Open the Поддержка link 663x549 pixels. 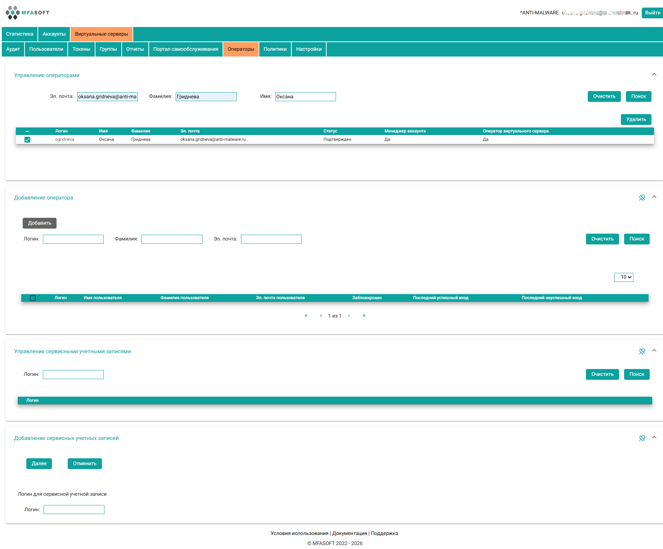coord(384,534)
